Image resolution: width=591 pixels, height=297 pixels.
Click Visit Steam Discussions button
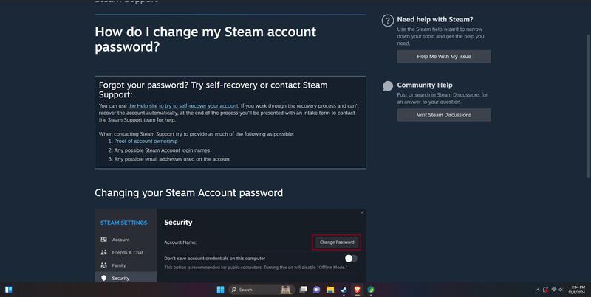(444, 115)
